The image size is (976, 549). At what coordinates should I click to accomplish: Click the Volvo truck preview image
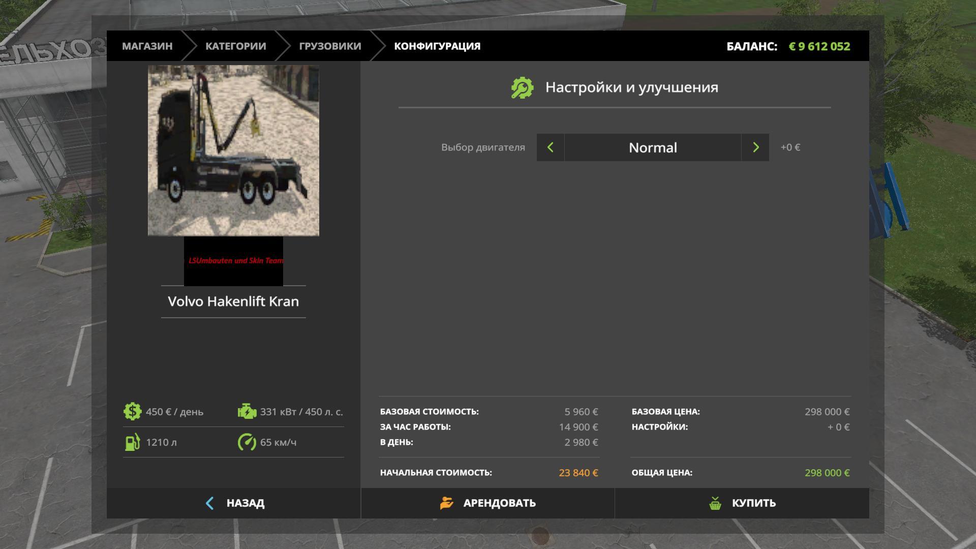point(233,150)
